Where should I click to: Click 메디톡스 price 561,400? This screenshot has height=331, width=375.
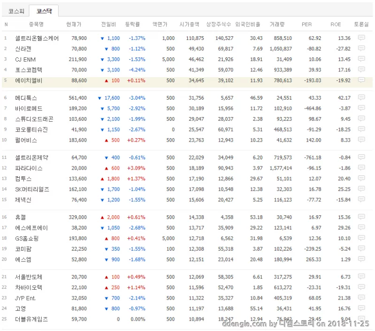(x=78, y=98)
